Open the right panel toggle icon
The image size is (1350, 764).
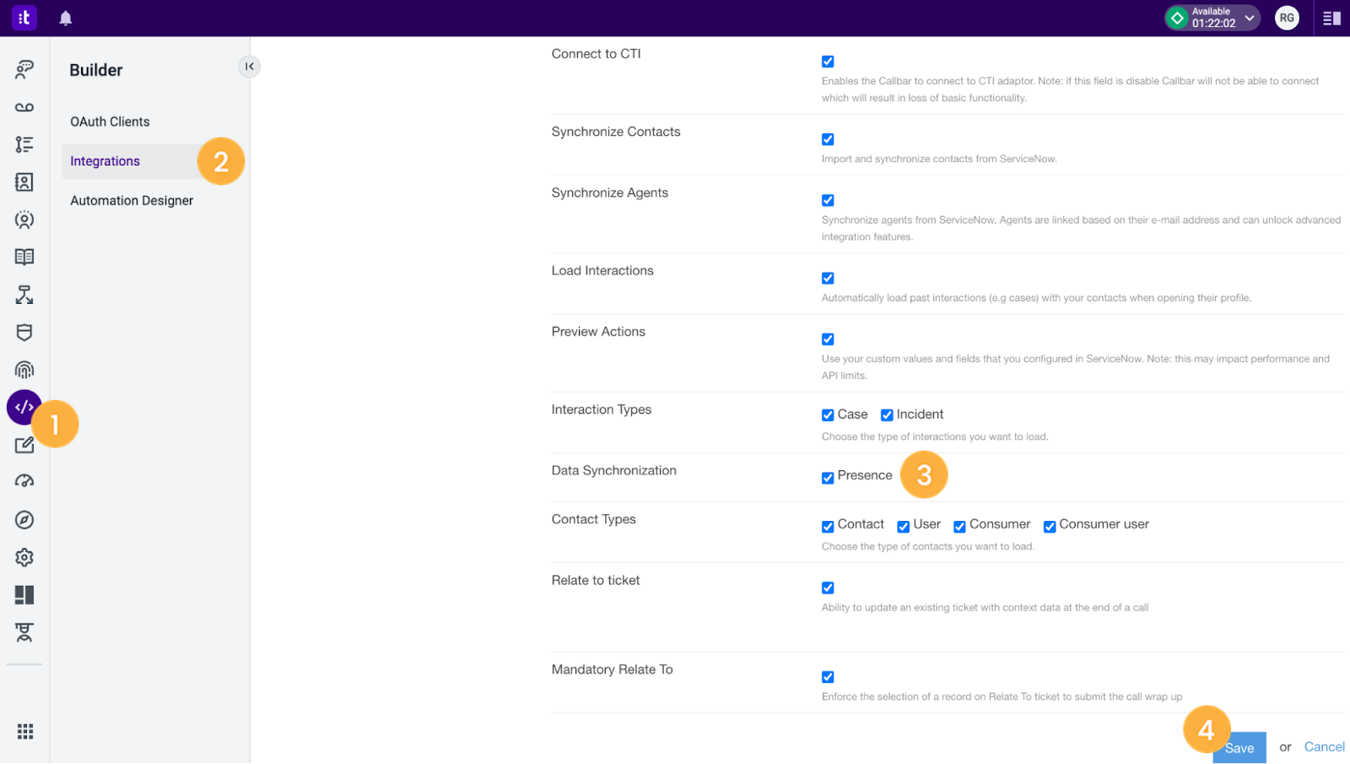1331,18
